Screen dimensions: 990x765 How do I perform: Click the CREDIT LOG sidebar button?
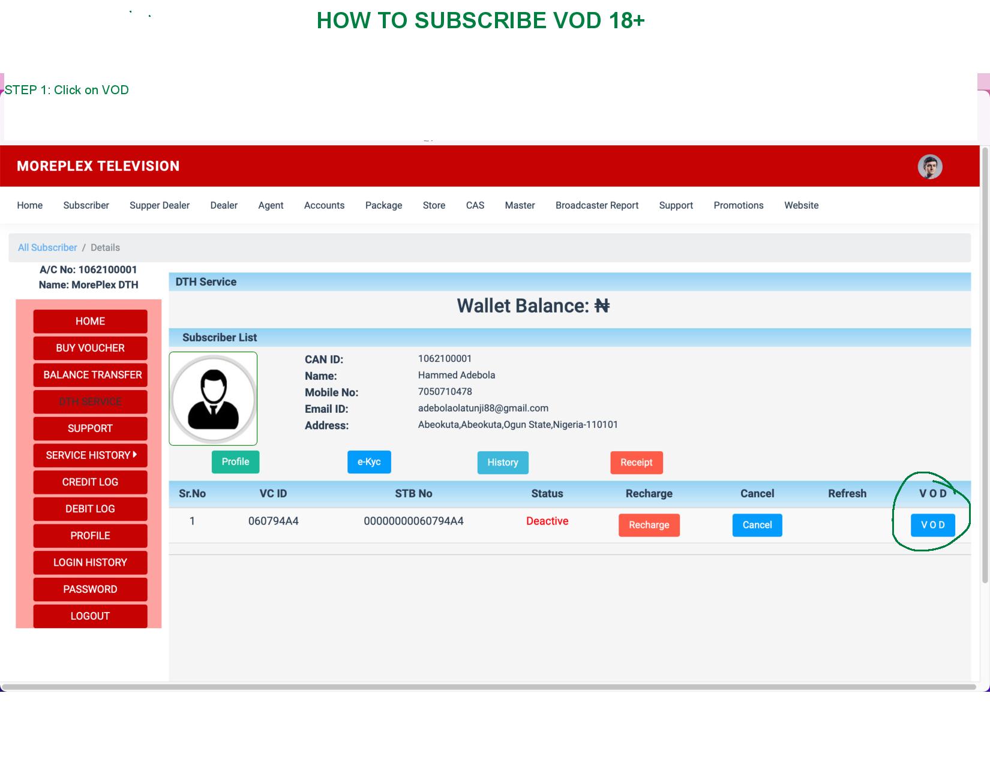tap(90, 482)
